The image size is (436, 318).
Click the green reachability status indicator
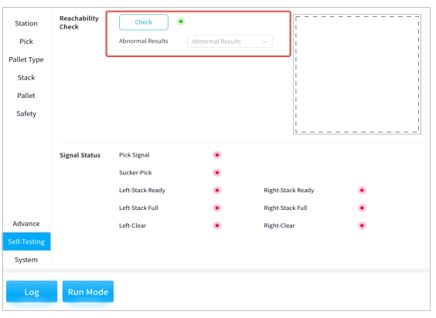click(x=181, y=22)
